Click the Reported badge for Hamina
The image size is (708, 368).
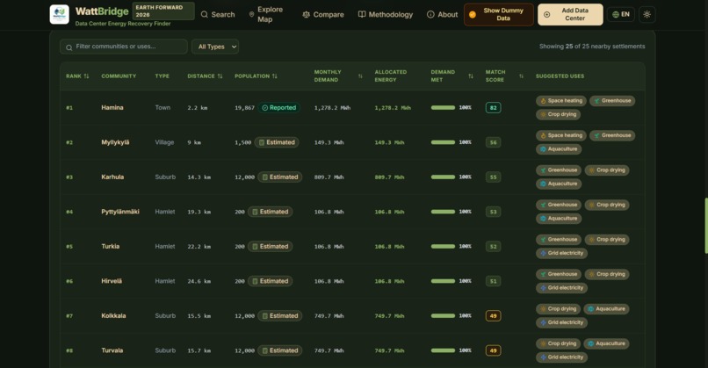[279, 107]
